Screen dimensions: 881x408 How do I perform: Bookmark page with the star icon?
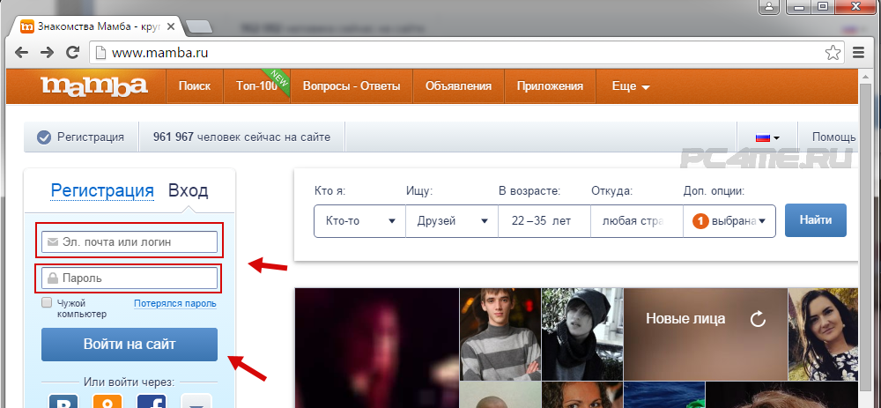(833, 53)
